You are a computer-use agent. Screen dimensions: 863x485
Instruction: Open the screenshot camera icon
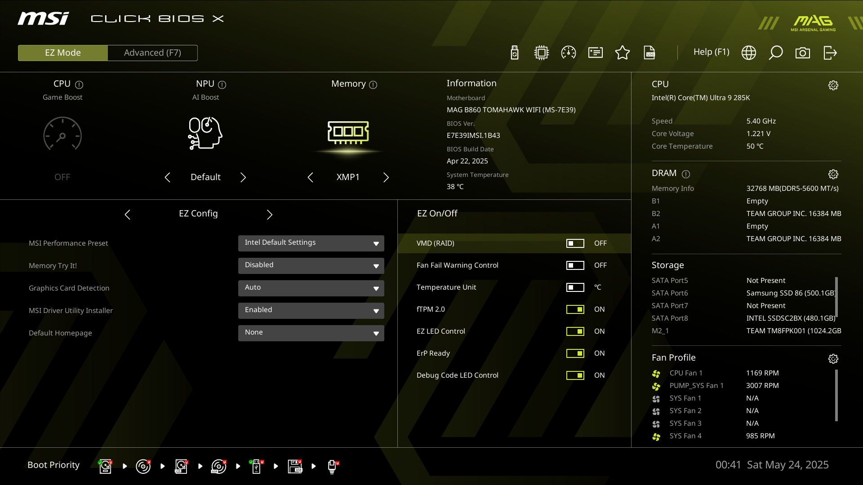click(x=802, y=53)
